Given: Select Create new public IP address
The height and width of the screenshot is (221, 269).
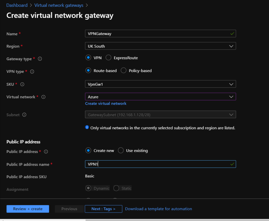Looking at the screenshot, I should pos(89,150).
